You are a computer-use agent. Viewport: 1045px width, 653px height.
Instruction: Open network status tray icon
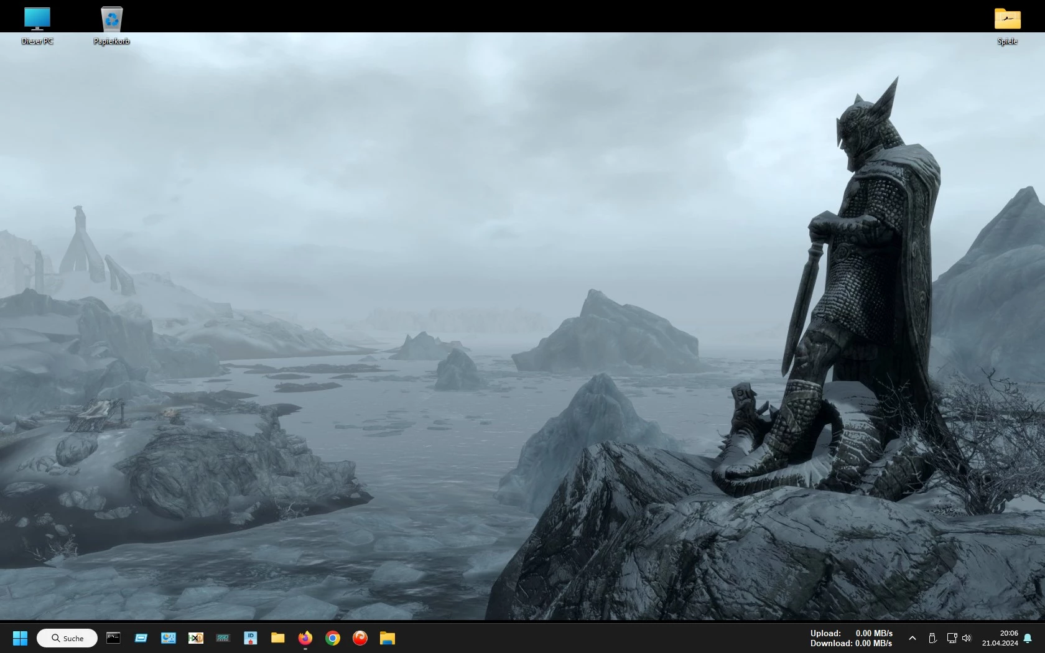952,638
